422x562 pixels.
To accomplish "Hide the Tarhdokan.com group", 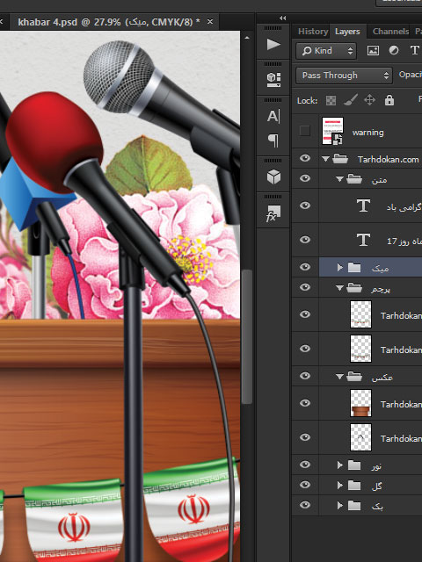I will (x=305, y=158).
